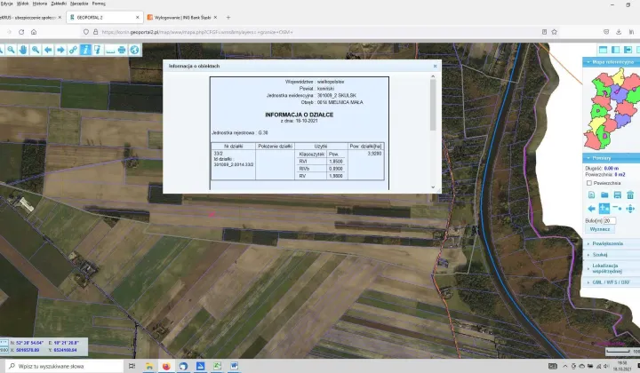Screen dimensions: 640x373
Task: Click the split panel layout icon
Action: pos(615,50)
